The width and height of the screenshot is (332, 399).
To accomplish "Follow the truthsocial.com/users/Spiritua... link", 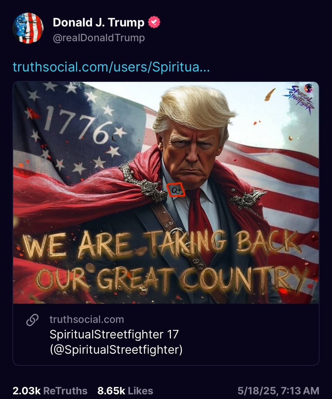I will point(111,67).
